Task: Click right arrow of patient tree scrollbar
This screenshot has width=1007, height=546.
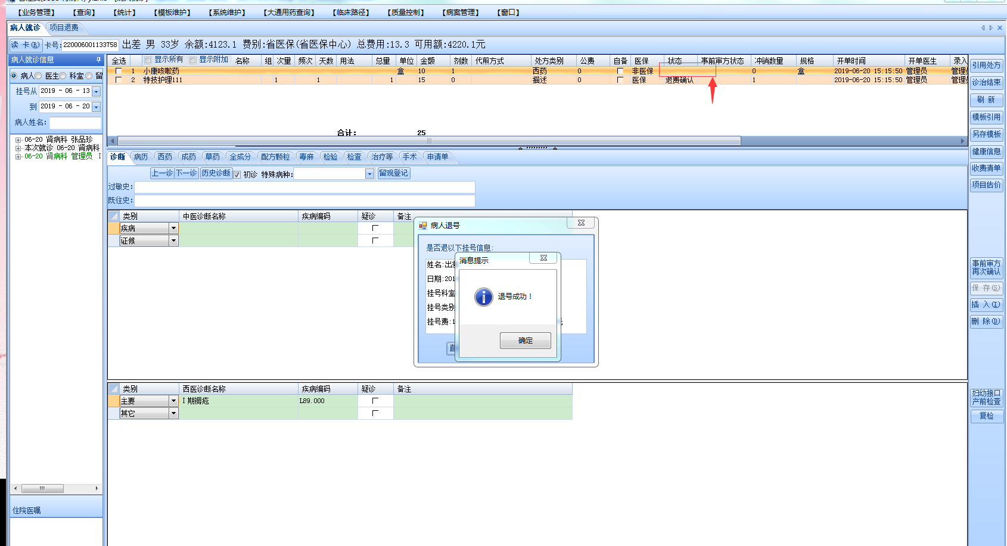Action: click(x=97, y=488)
